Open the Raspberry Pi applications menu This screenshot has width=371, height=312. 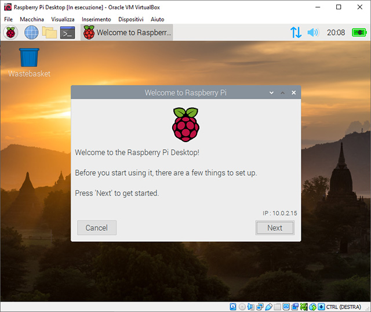tap(11, 32)
